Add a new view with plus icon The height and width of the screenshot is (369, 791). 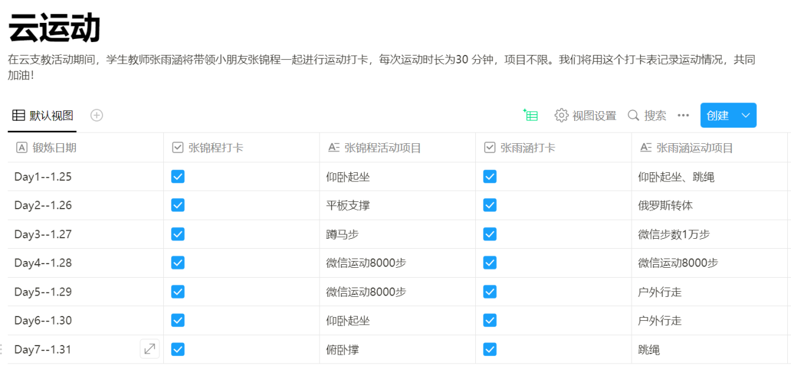(x=96, y=115)
